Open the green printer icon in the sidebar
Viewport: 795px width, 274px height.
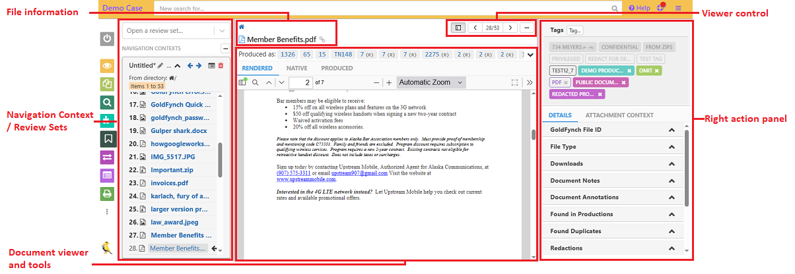[108, 194]
